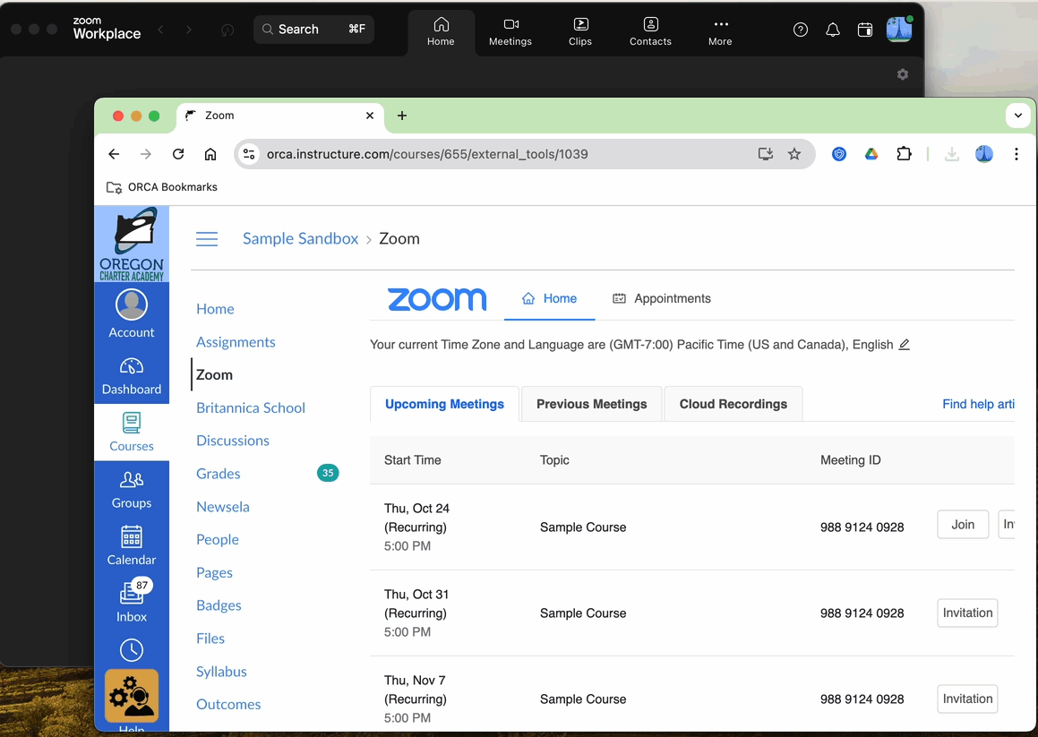1038x737 pixels.
Task: Select Zoom Home tab
Action: coord(550,298)
